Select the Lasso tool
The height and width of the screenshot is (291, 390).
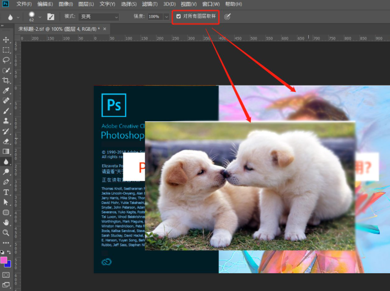click(x=6, y=60)
